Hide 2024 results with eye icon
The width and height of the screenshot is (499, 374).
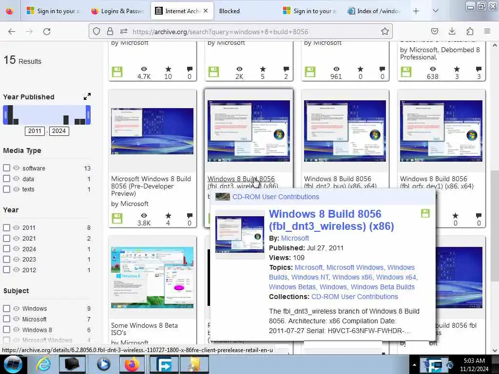[x=16, y=248]
